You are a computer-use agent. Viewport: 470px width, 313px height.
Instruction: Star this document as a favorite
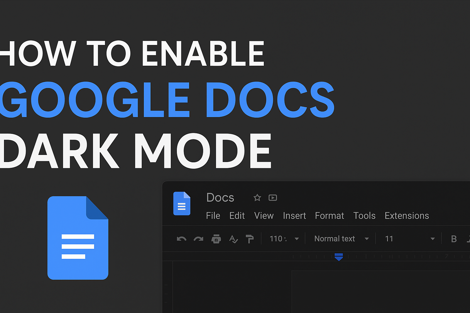pyautogui.click(x=257, y=198)
